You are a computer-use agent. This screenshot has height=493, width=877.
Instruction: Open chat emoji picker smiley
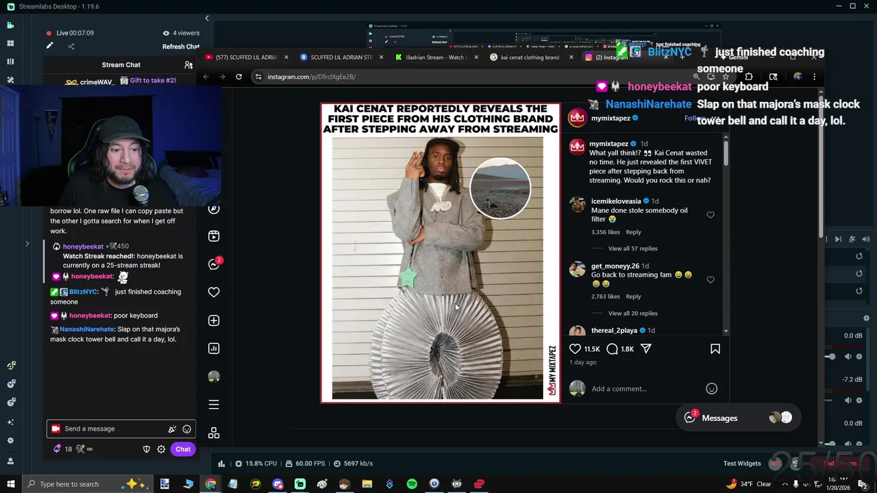click(186, 429)
